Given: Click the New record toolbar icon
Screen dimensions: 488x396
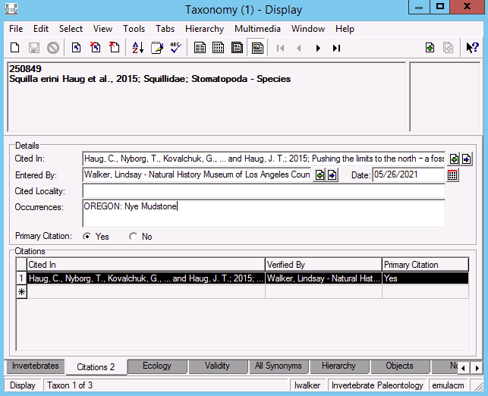Looking at the screenshot, I should tap(14, 48).
